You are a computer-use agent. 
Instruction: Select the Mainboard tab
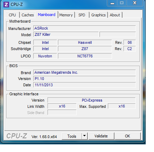click(x=46, y=15)
